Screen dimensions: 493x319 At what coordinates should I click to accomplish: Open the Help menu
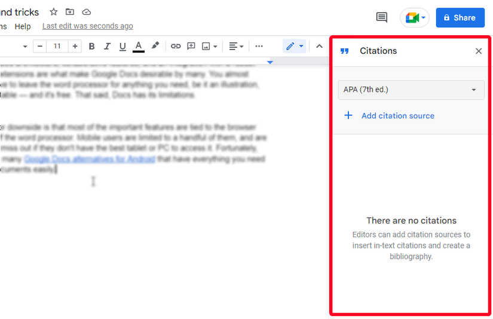pyautogui.click(x=23, y=26)
